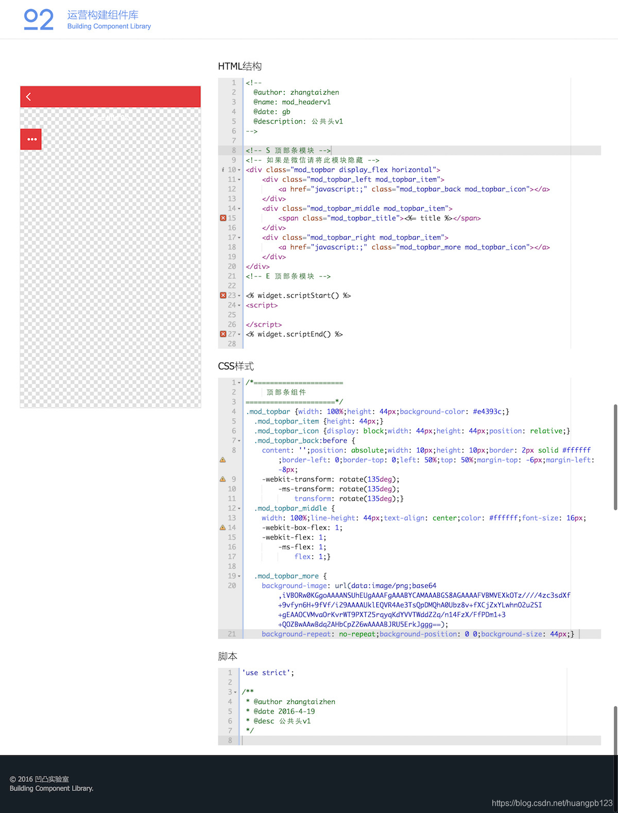This screenshot has width=618, height=813.
Task: Click the #e4393c color value on CSS line 4
Action: tap(489, 412)
